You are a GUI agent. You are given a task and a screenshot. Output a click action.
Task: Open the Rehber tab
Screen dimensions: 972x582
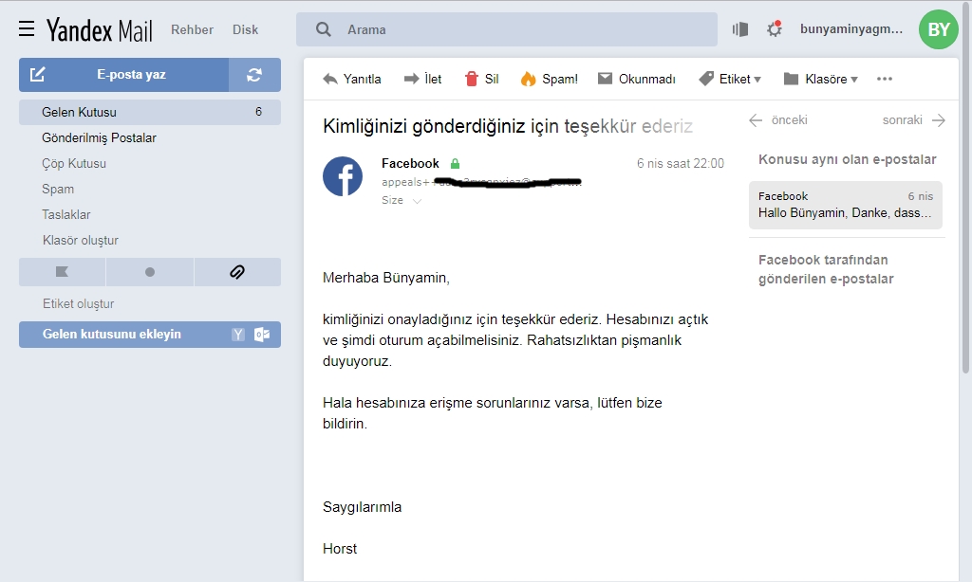click(x=192, y=29)
